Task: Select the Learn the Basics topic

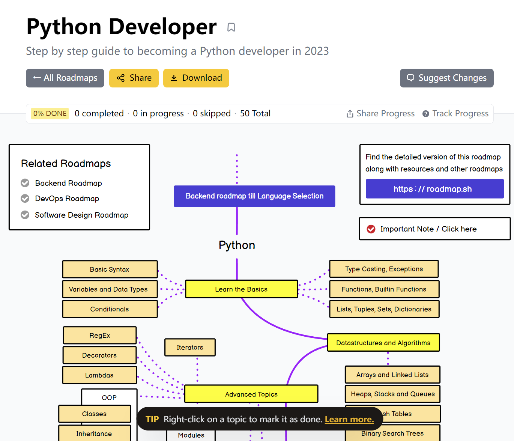Action: [242, 289]
